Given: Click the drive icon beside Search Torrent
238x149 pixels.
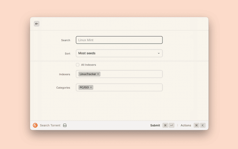Looking at the screenshot, I should (65, 126).
